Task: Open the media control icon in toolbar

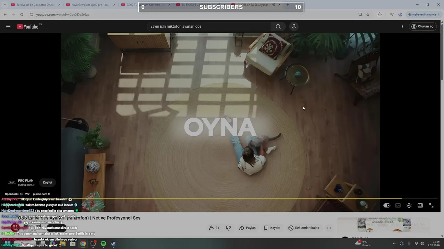Action: pyautogui.click(x=392, y=15)
